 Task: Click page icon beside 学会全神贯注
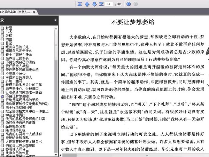(x=2, y=115)
